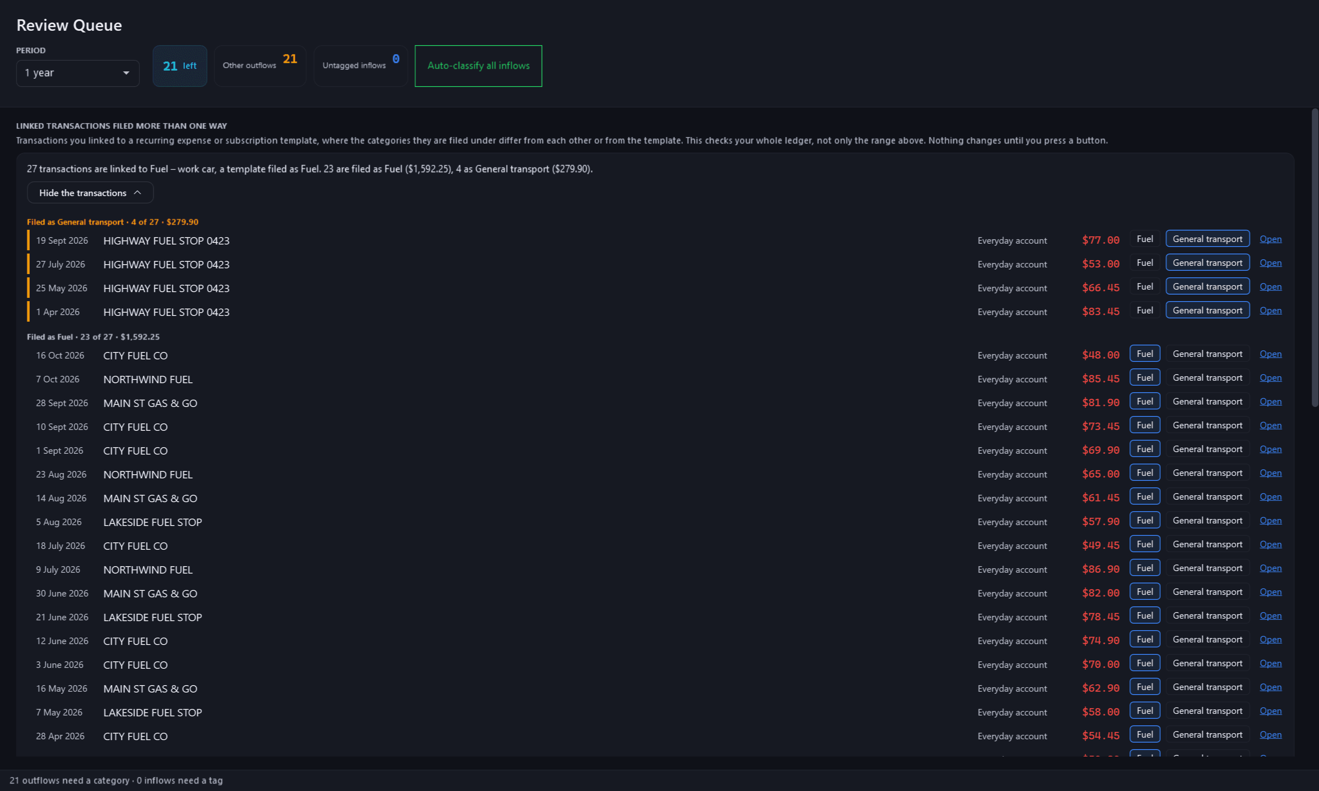This screenshot has height=791, width=1319.
Task: Choose General transport for 23 Aug 2026 row
Action: click(1207, 473)
